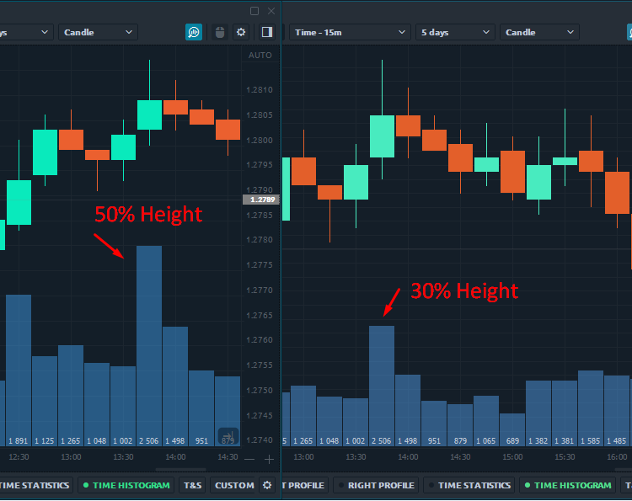The height and width of the screenshot is (501, 632).
Task: Open the left chart's Candle style dropdown
Action: (98, 32)
